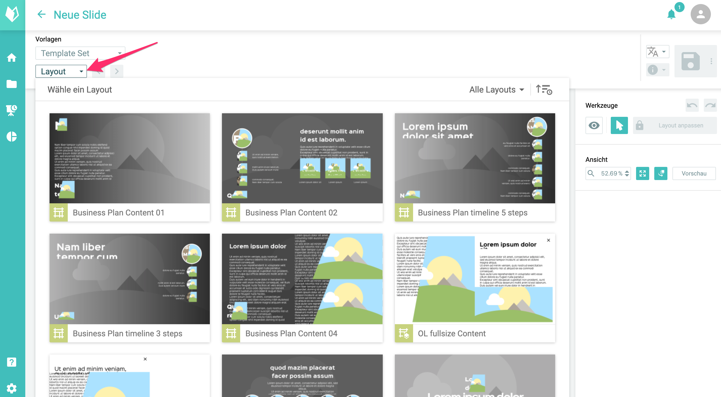The image size is (721, 397).
Task: Open the pie chart analytics icon in sidebar
Action: 11,137
